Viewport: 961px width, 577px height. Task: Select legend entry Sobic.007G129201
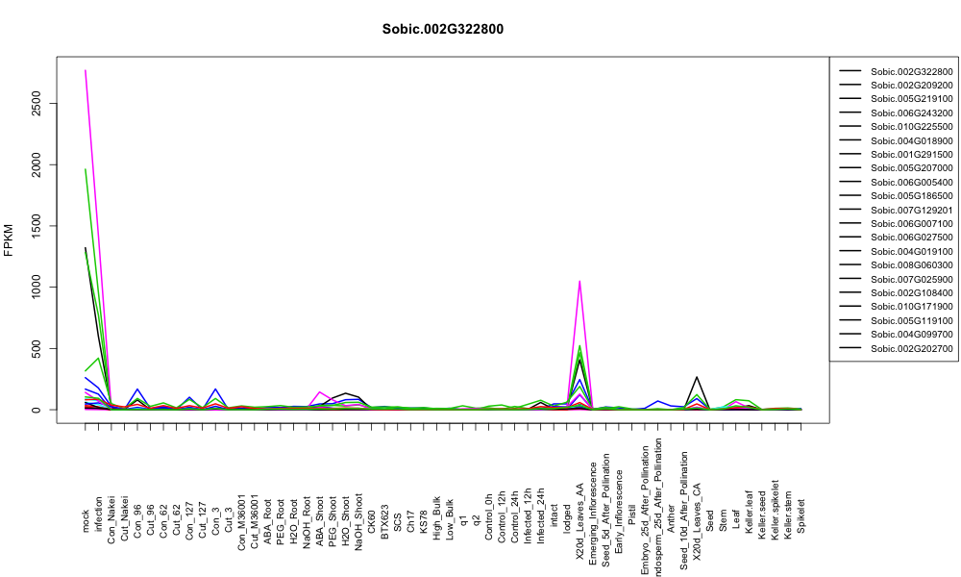pos(911,210)
